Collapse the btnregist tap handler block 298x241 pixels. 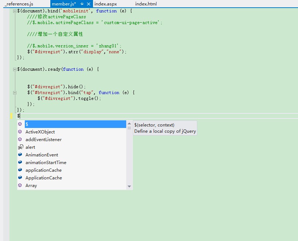point(15,93)
